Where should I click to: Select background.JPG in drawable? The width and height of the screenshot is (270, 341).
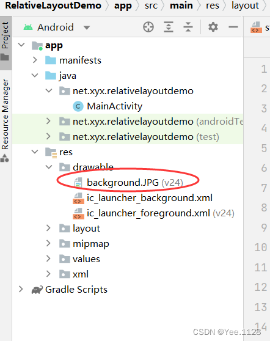pos(135,182)
